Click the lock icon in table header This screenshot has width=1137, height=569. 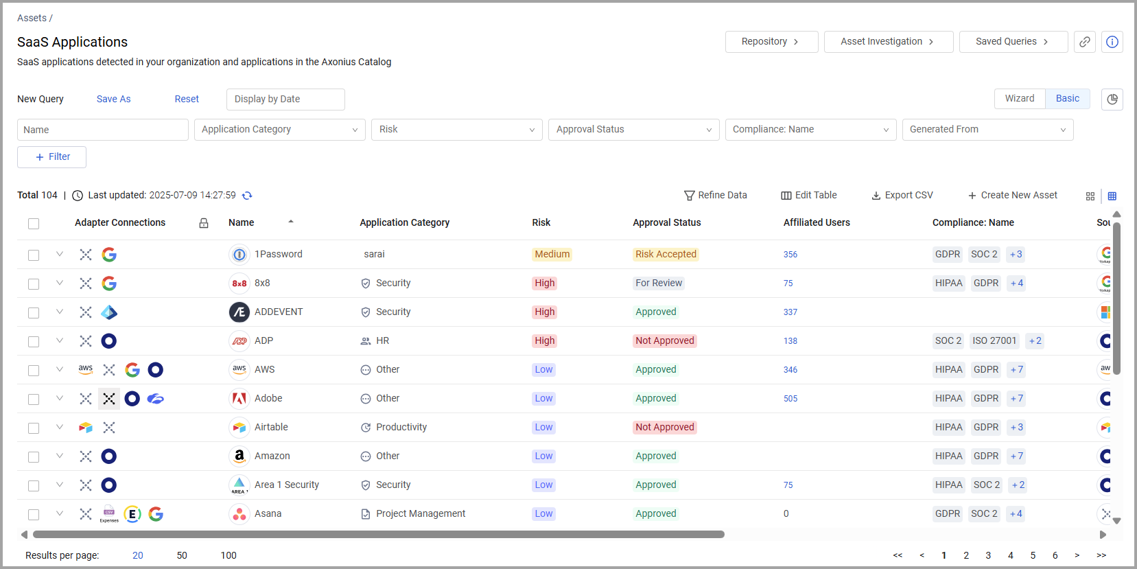coord(204,223)
